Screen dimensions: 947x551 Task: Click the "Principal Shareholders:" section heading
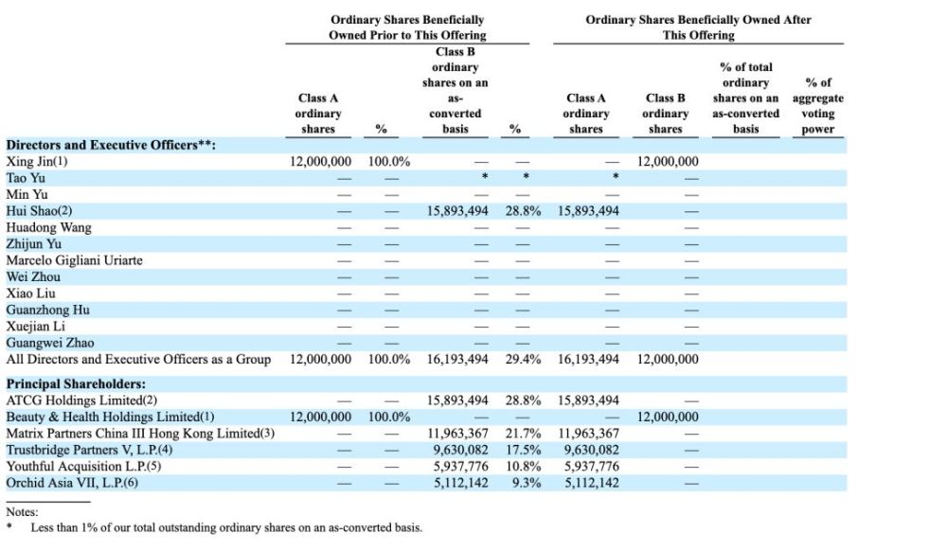coord(76,383)
